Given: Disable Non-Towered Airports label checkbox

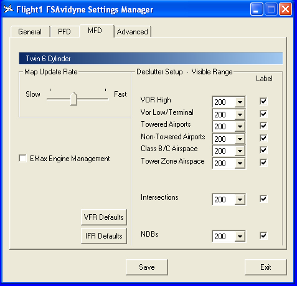Looking at the screenshot, I should tap(263, 138).
